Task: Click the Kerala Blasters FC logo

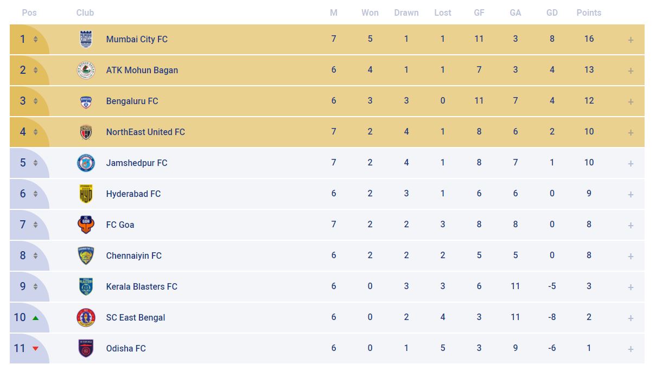Action: click(86, 286)
